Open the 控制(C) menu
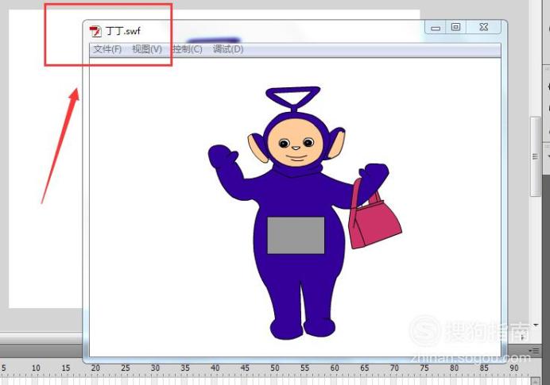Viewport: 550px width, 385px height. pyautogui.click(x=188, y=49)
